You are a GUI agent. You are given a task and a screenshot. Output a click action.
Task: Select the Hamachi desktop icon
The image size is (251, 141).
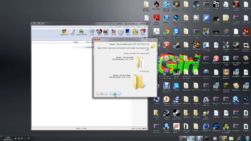point(216,87)
